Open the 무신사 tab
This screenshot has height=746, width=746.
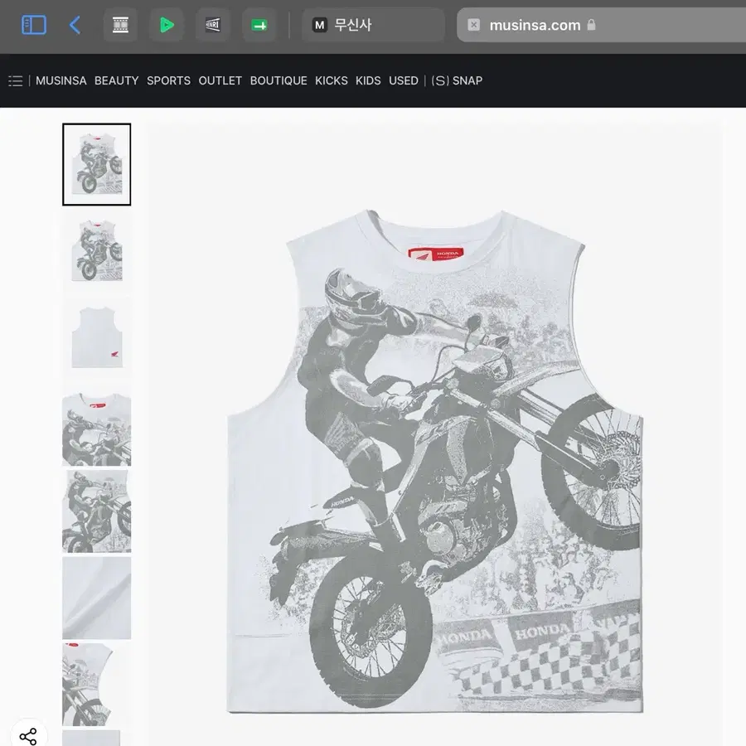(x=374, y=25)
